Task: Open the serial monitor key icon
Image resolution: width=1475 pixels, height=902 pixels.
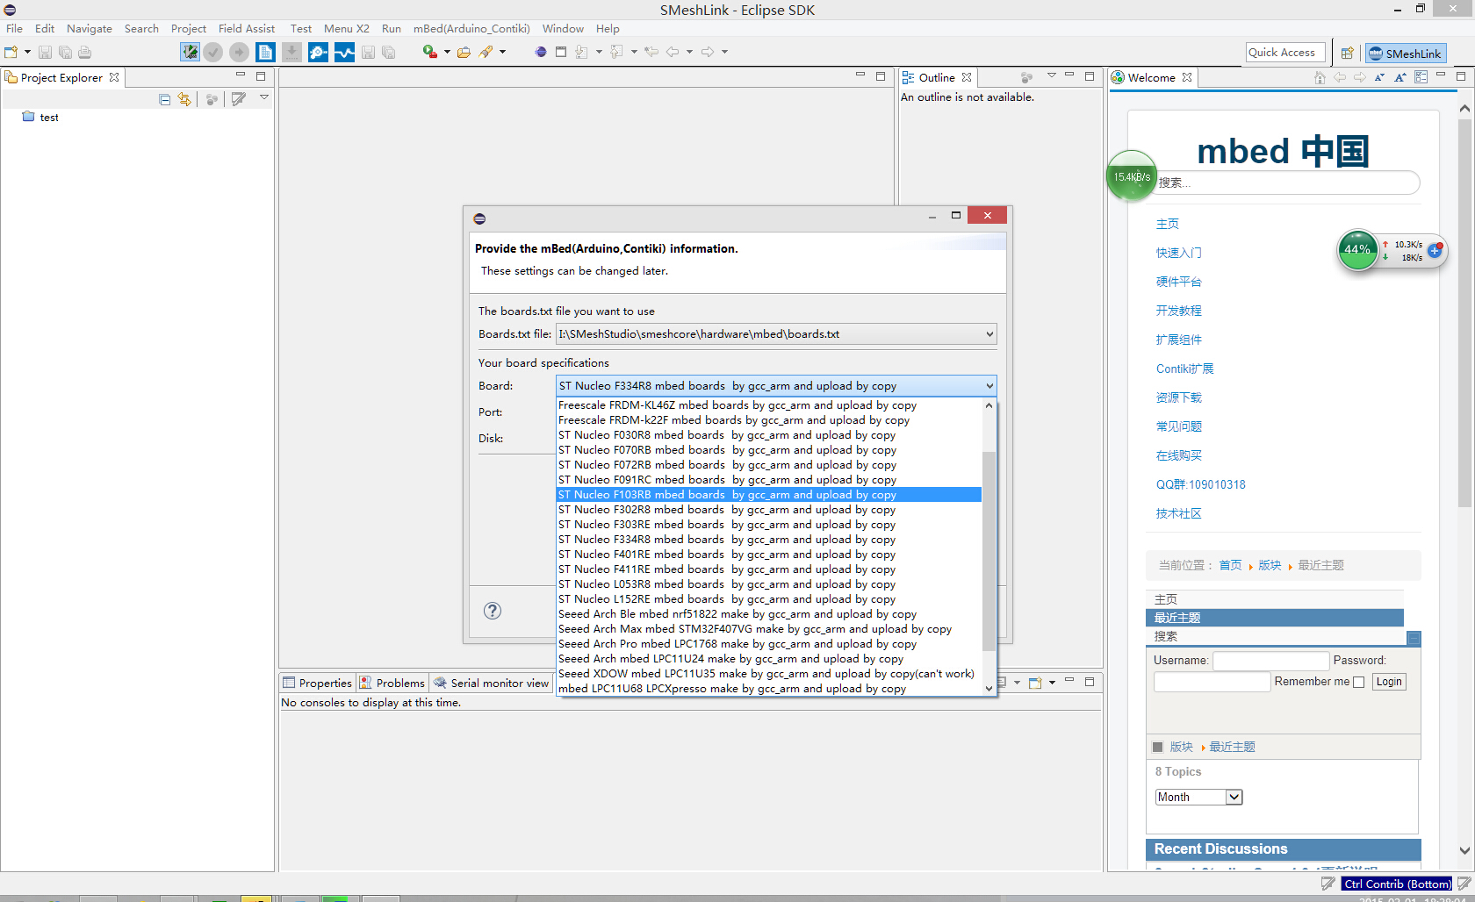Action: click(318, 53)
